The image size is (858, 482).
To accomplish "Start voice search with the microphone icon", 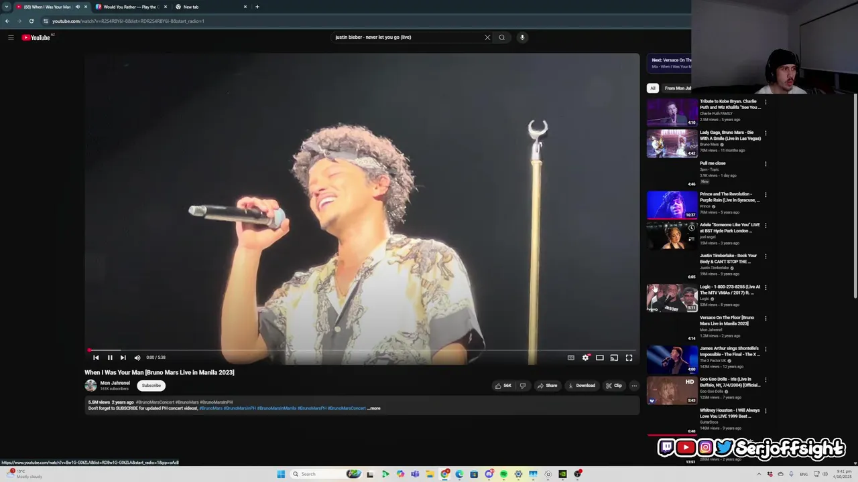I will [522, 37].
